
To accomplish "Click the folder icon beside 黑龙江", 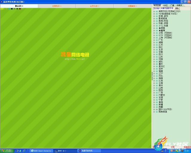I will [157, 66].
